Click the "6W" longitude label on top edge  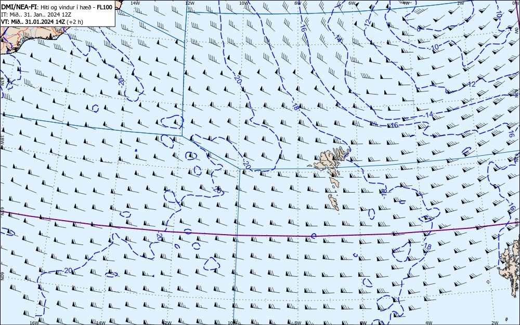tap(352, 3)
